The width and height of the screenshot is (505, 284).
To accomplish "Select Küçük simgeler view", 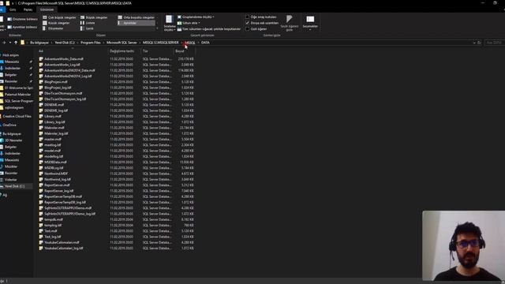I will coord(56,23).
